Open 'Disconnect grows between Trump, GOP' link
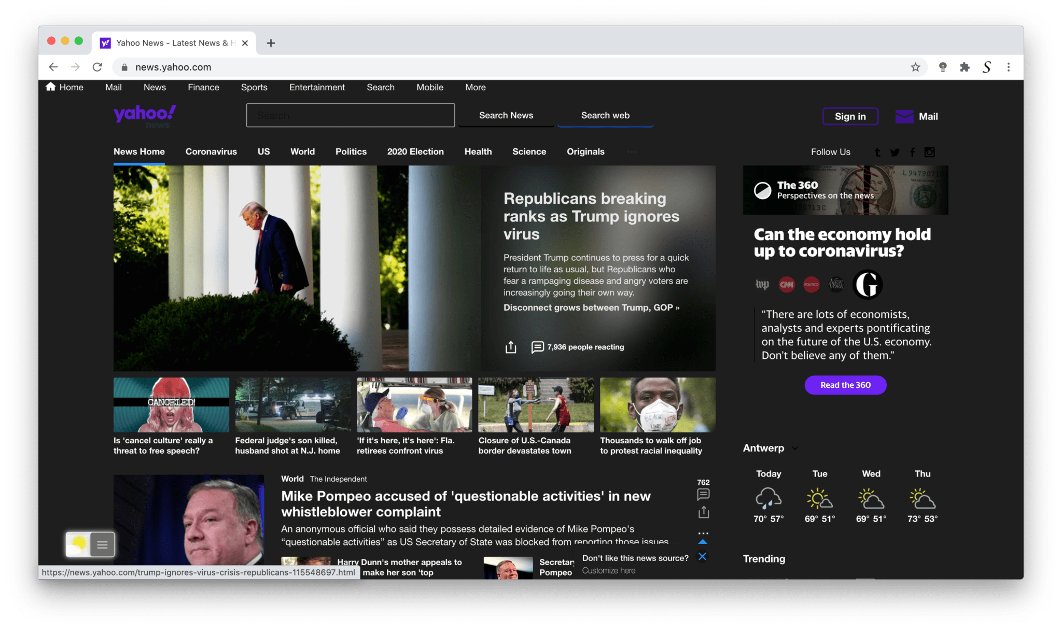The height and width of the screenshot is (630, 1062). pos(591,307)
